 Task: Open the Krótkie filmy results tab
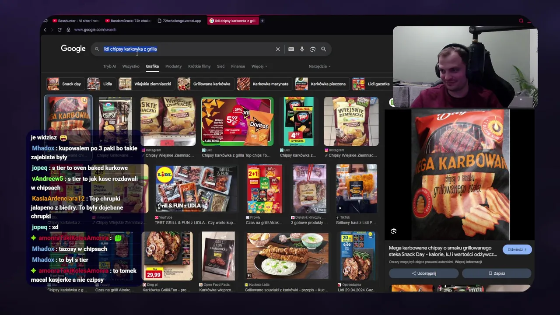point(199,66)
